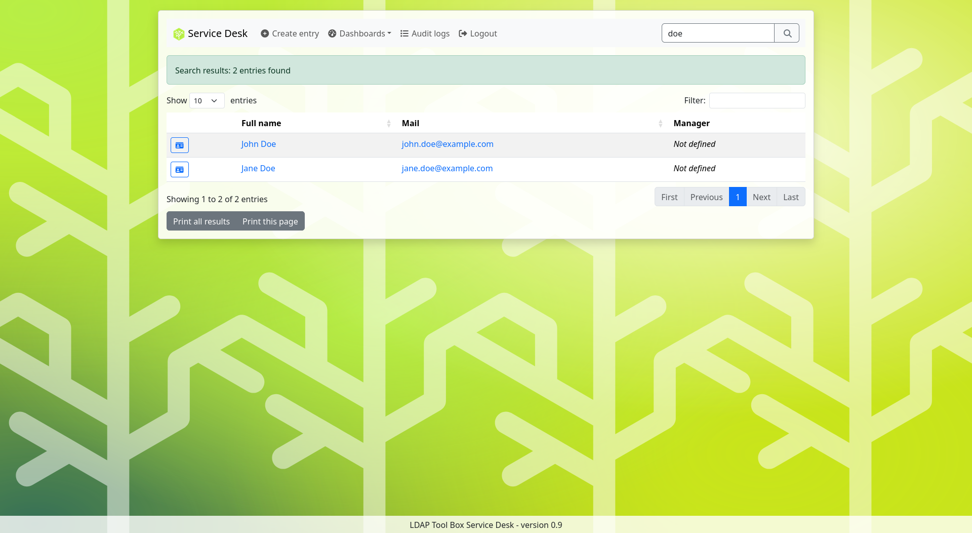Click the Previous pagination button
The height and width of the screenshot is (533, 972).
tap(706, 197)
